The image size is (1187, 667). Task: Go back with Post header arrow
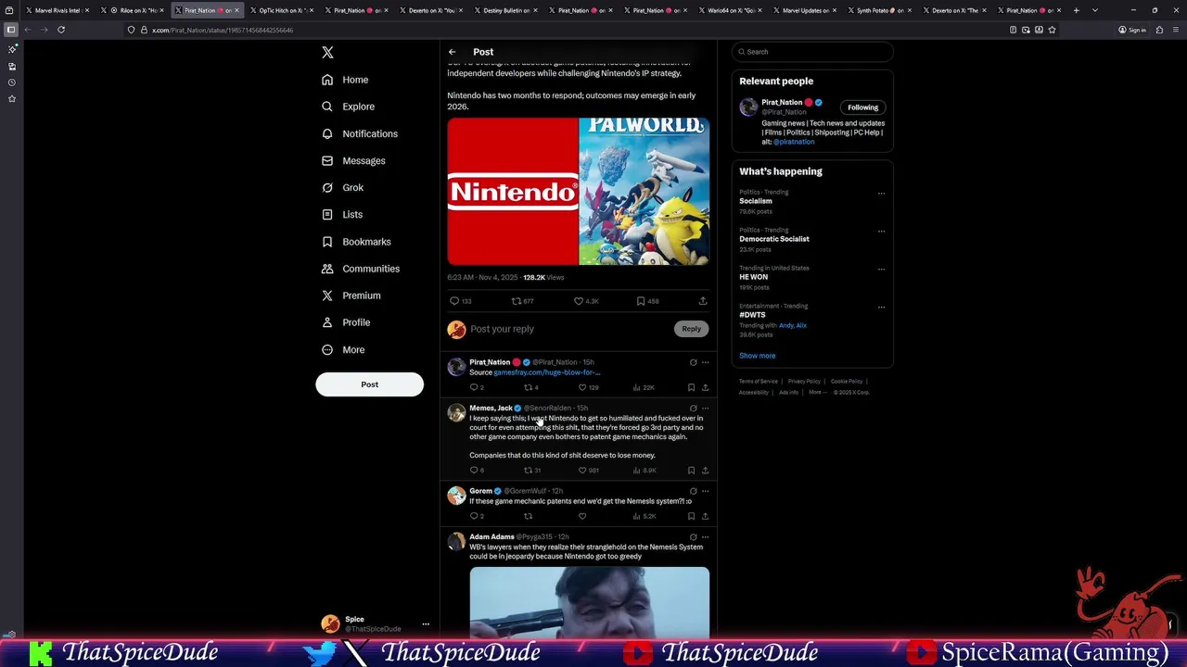click(452, 52)
